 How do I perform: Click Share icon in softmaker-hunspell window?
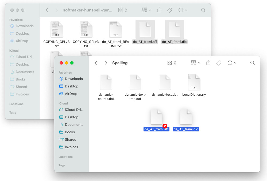159,10
